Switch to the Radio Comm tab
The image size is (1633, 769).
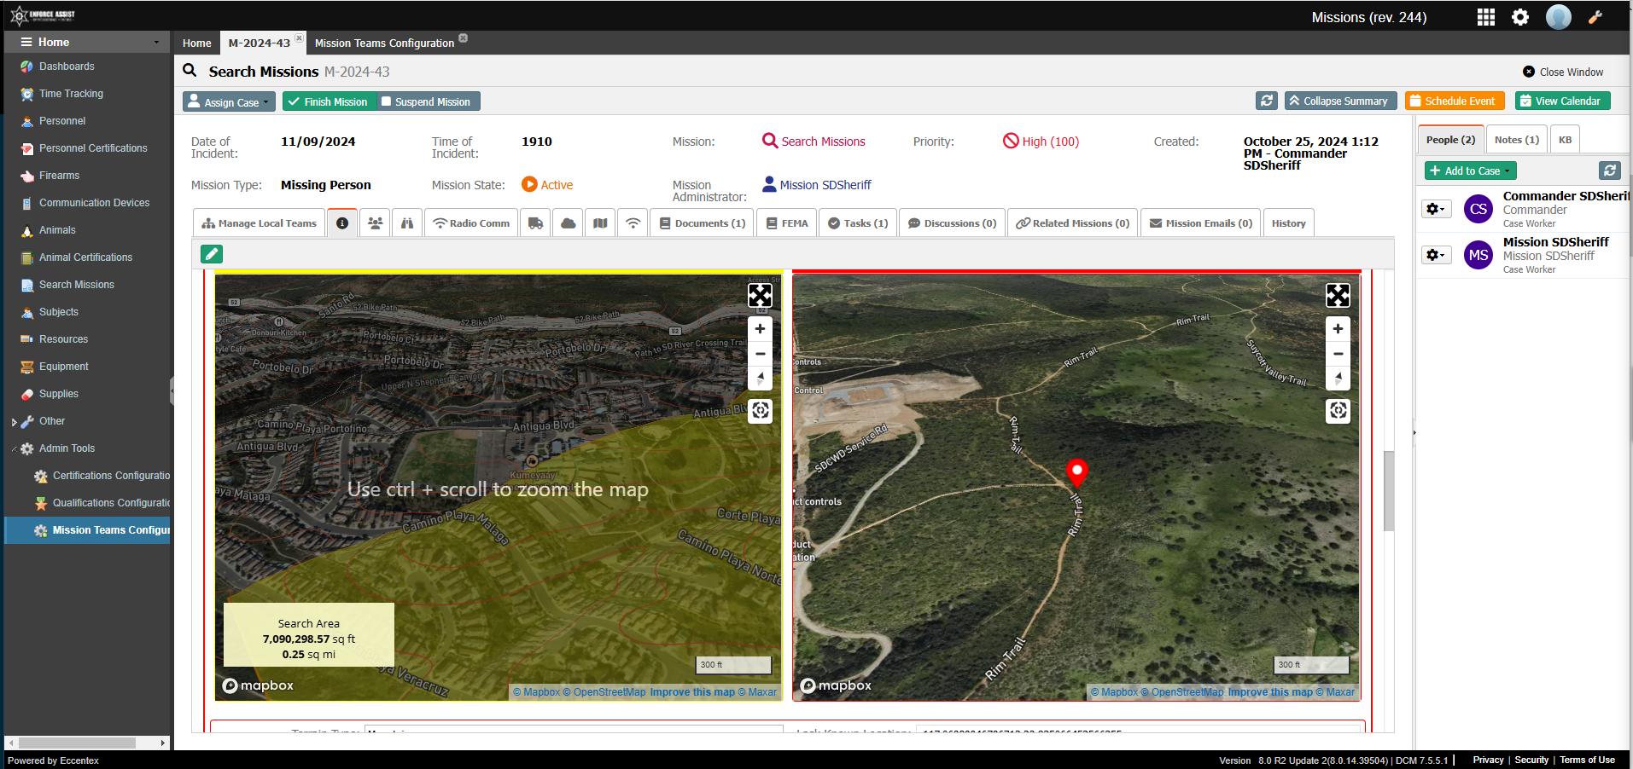471,223
